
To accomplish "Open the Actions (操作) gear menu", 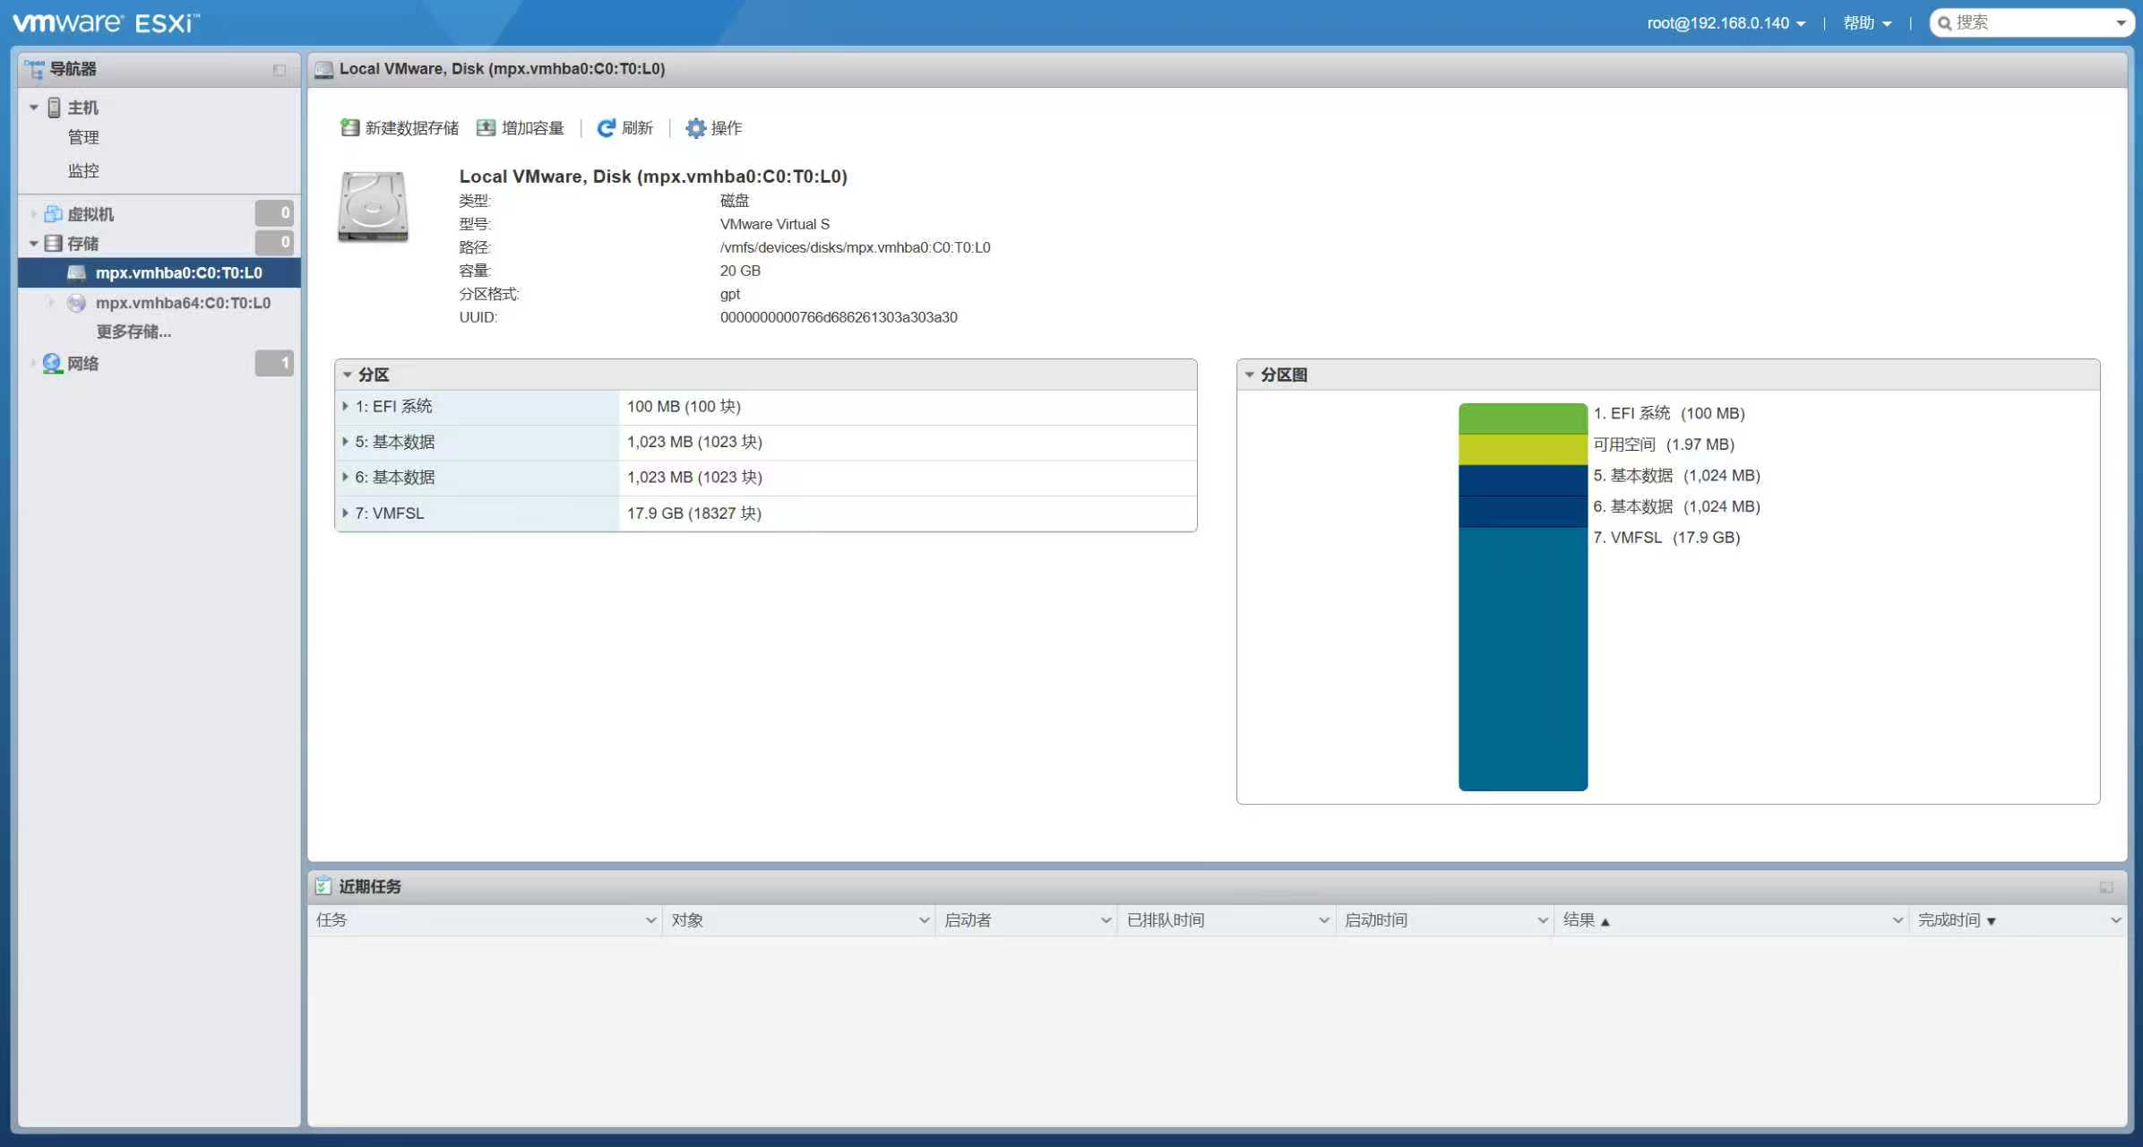I will (x=695, y=128).
